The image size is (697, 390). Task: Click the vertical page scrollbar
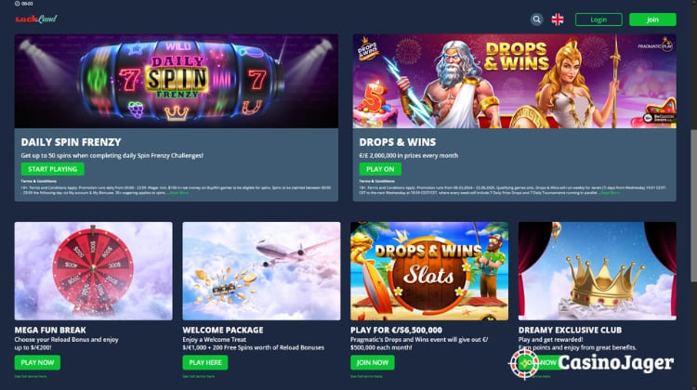[693, 205]
